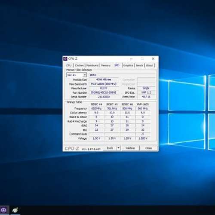Open the Memory tab

coord(106,65)
